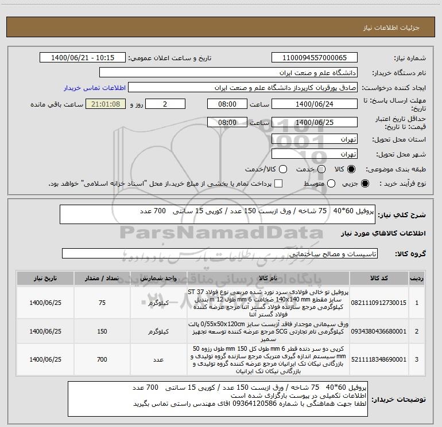Click the تعداد / مقدار column header
The width and height of the screenshot is (442, 427).
102,278
